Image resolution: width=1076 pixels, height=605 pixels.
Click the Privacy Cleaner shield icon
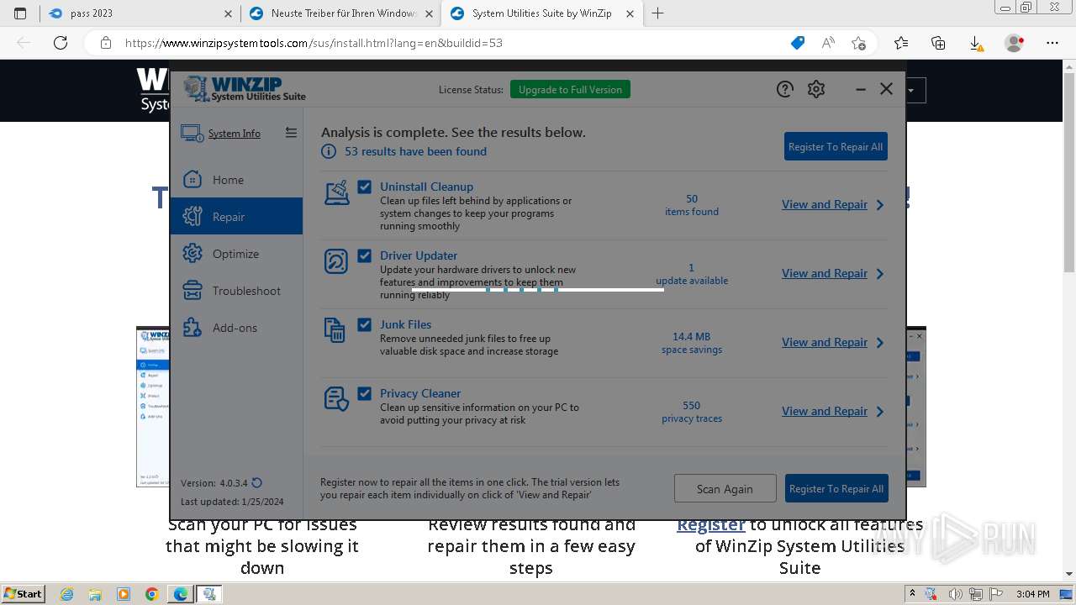point(336,399)
